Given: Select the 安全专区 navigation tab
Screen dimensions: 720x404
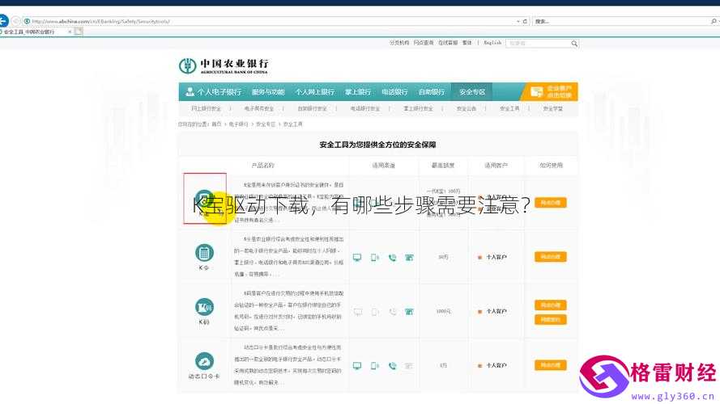Looking at the screenshot, I should [x=472, y=92].
